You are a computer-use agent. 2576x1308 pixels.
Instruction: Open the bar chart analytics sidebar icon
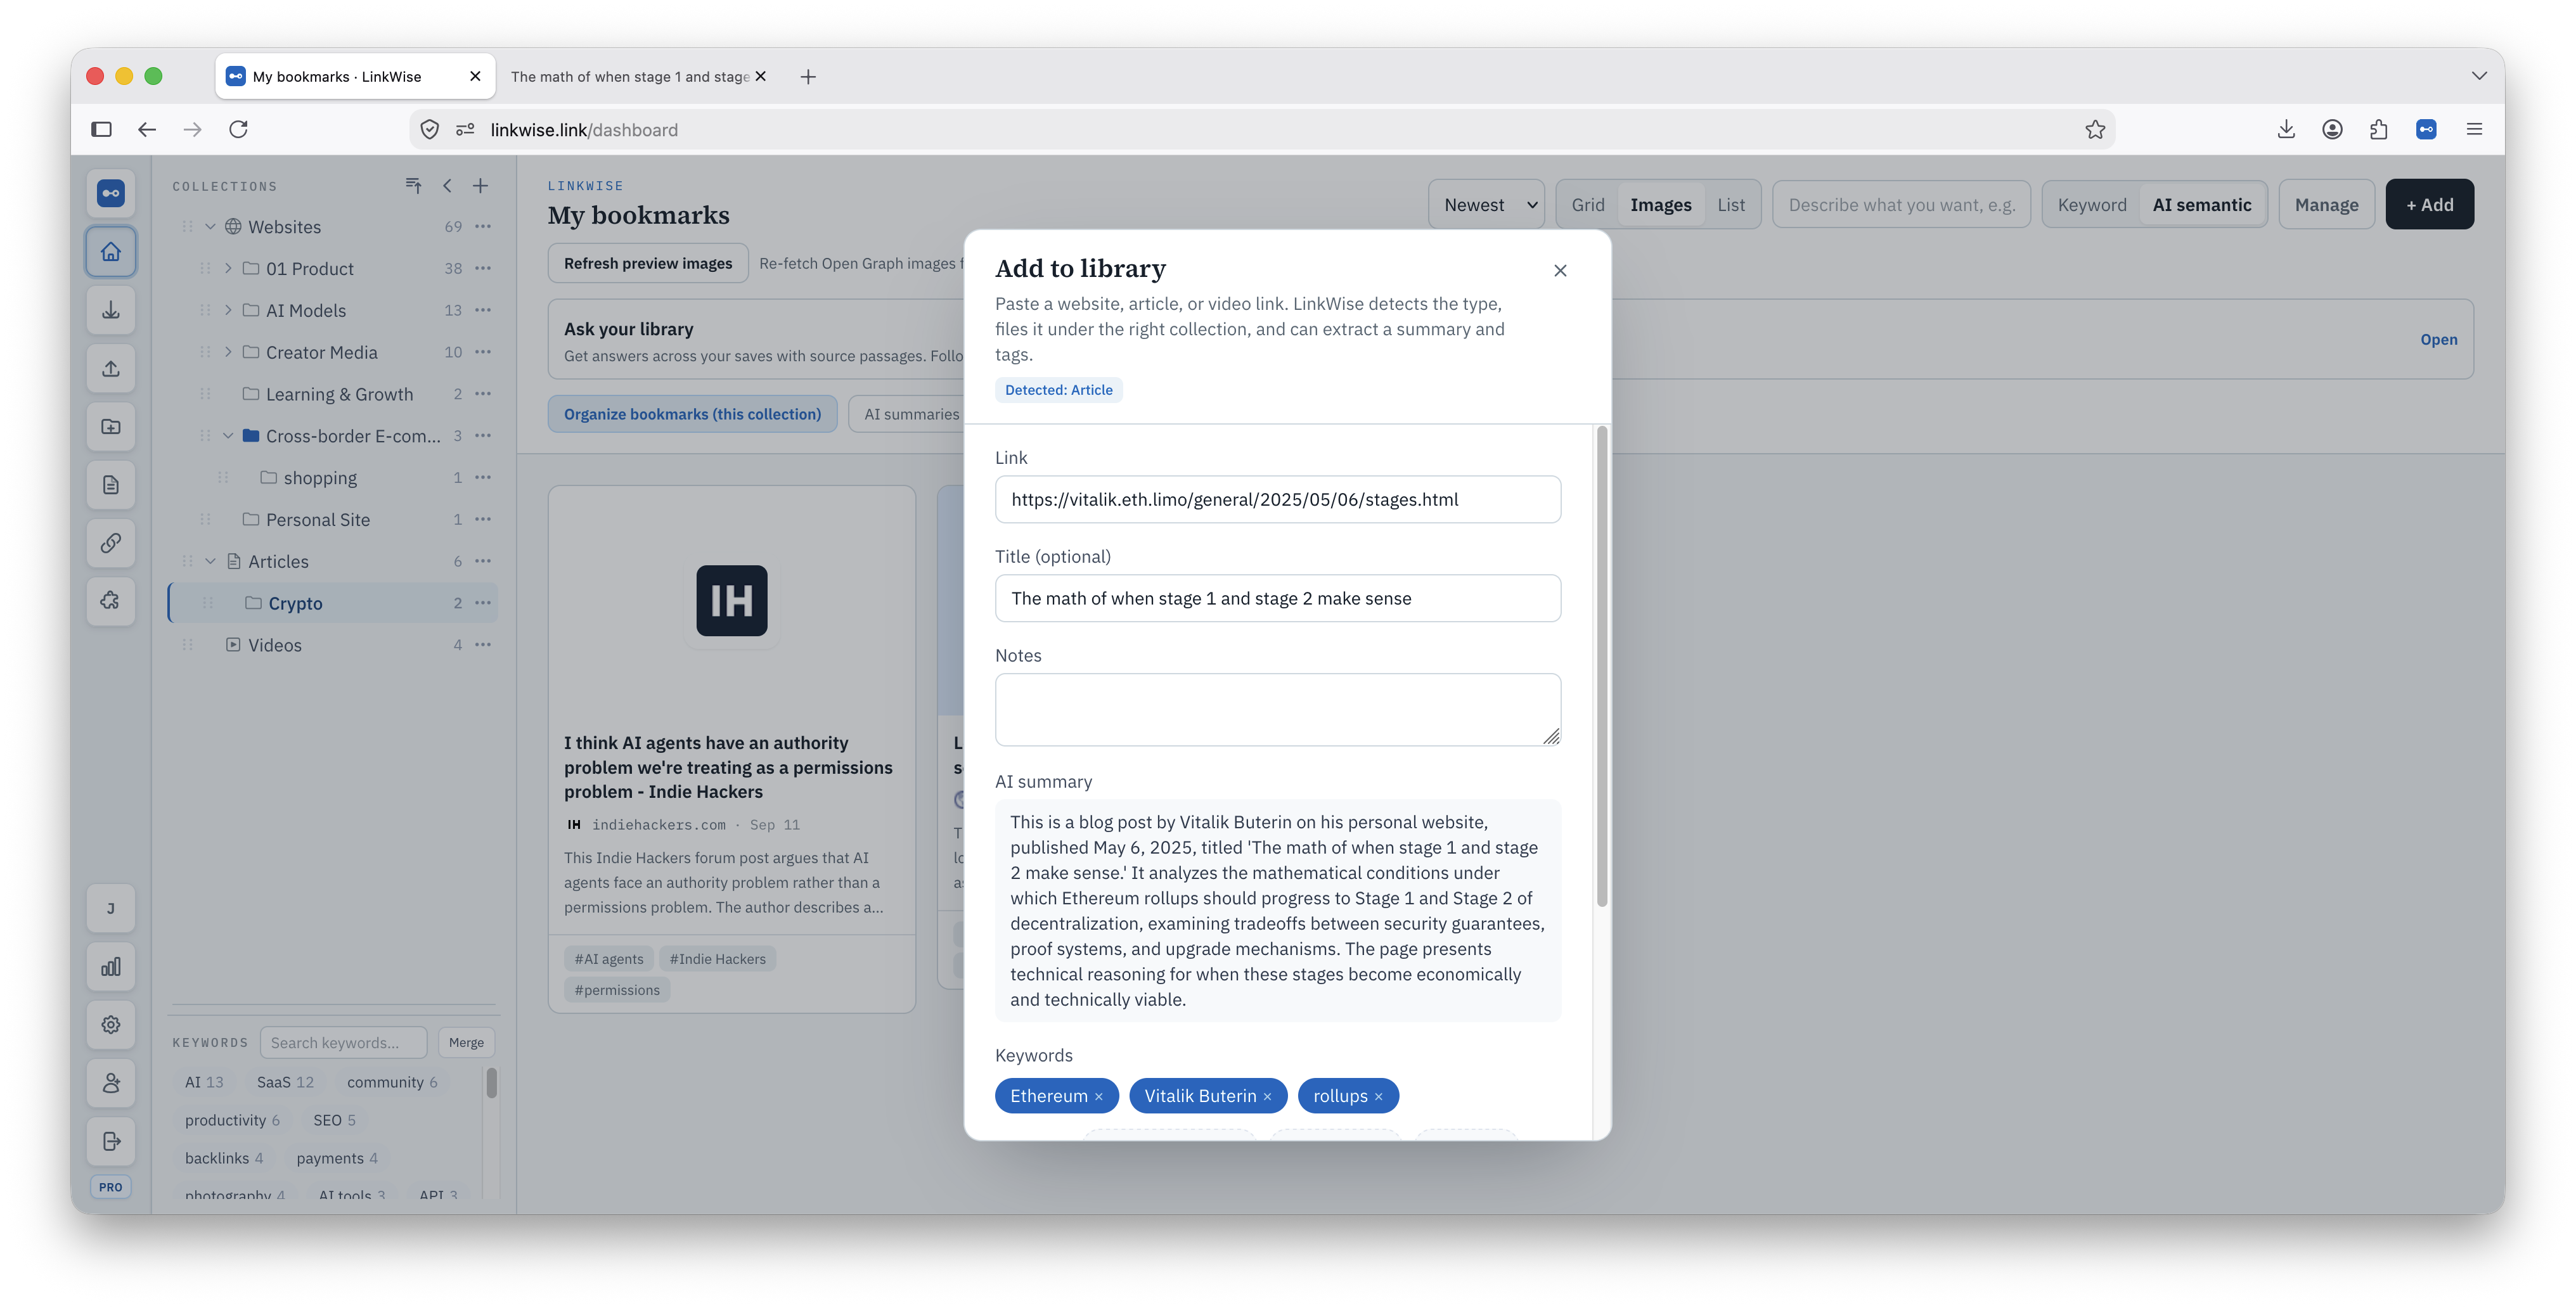click(111, 967)
